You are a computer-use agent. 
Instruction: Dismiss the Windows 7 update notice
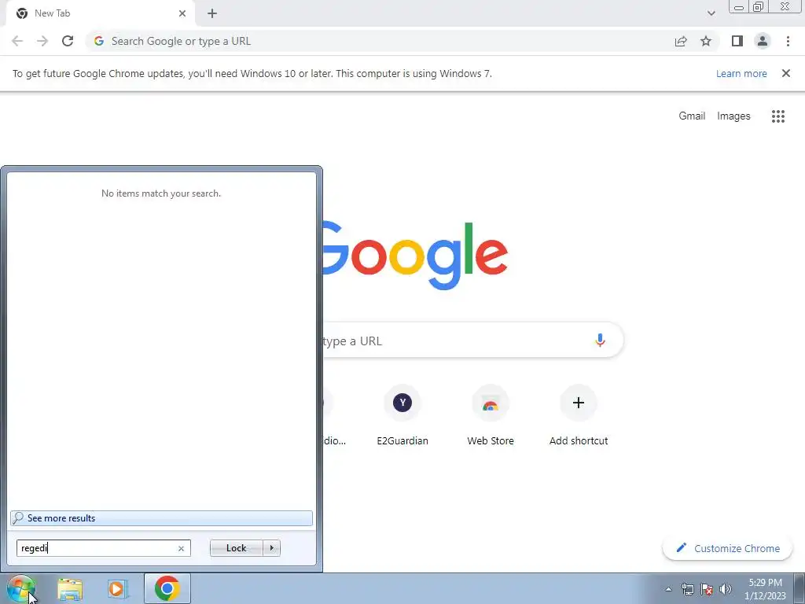tap(786, 73)
